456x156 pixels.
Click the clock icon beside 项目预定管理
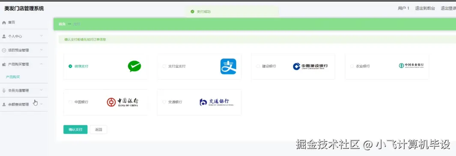coord(4,50)
